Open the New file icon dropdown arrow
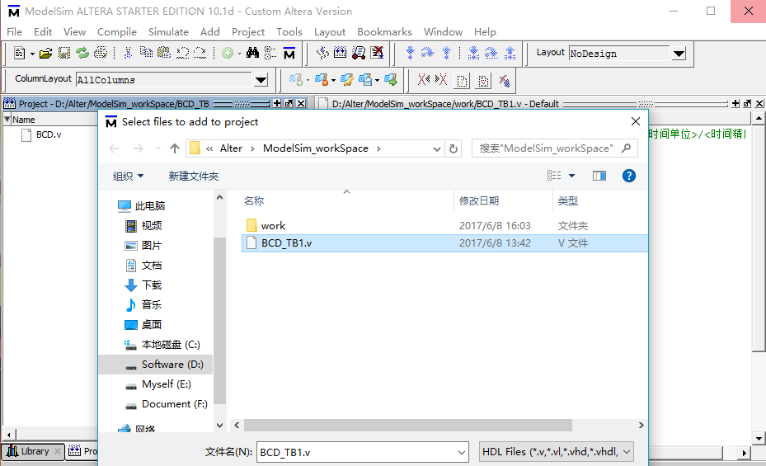766x466 pixels. tap(32, 54)
